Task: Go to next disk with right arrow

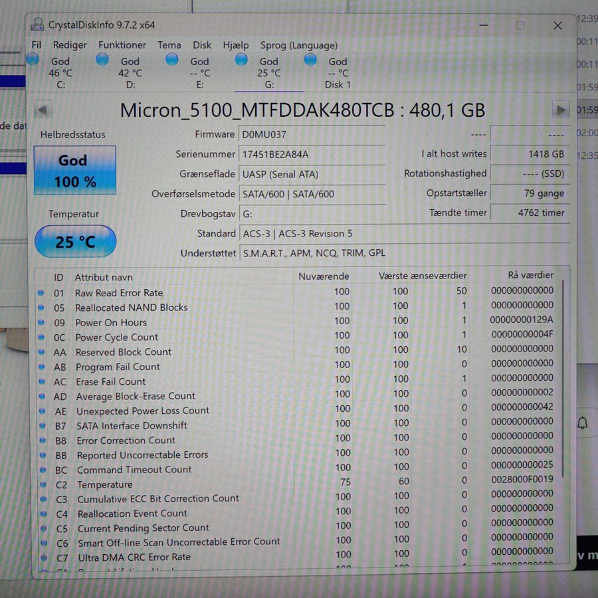Action: click(x=561, y=110)
